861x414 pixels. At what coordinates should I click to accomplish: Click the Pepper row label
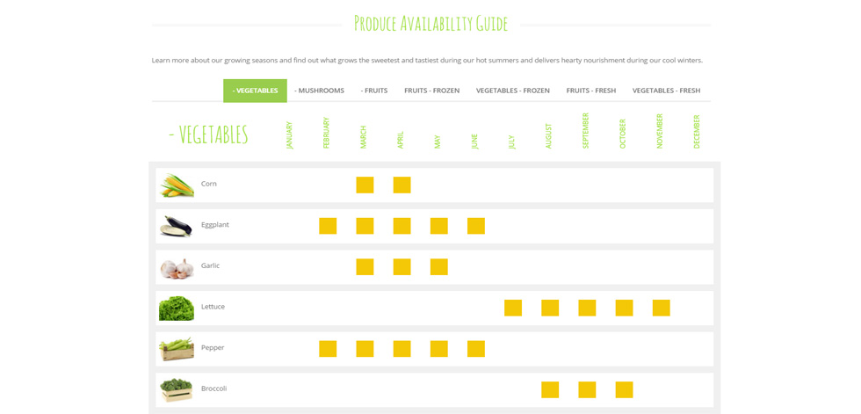pyautogui.click(x=213, y=348)
